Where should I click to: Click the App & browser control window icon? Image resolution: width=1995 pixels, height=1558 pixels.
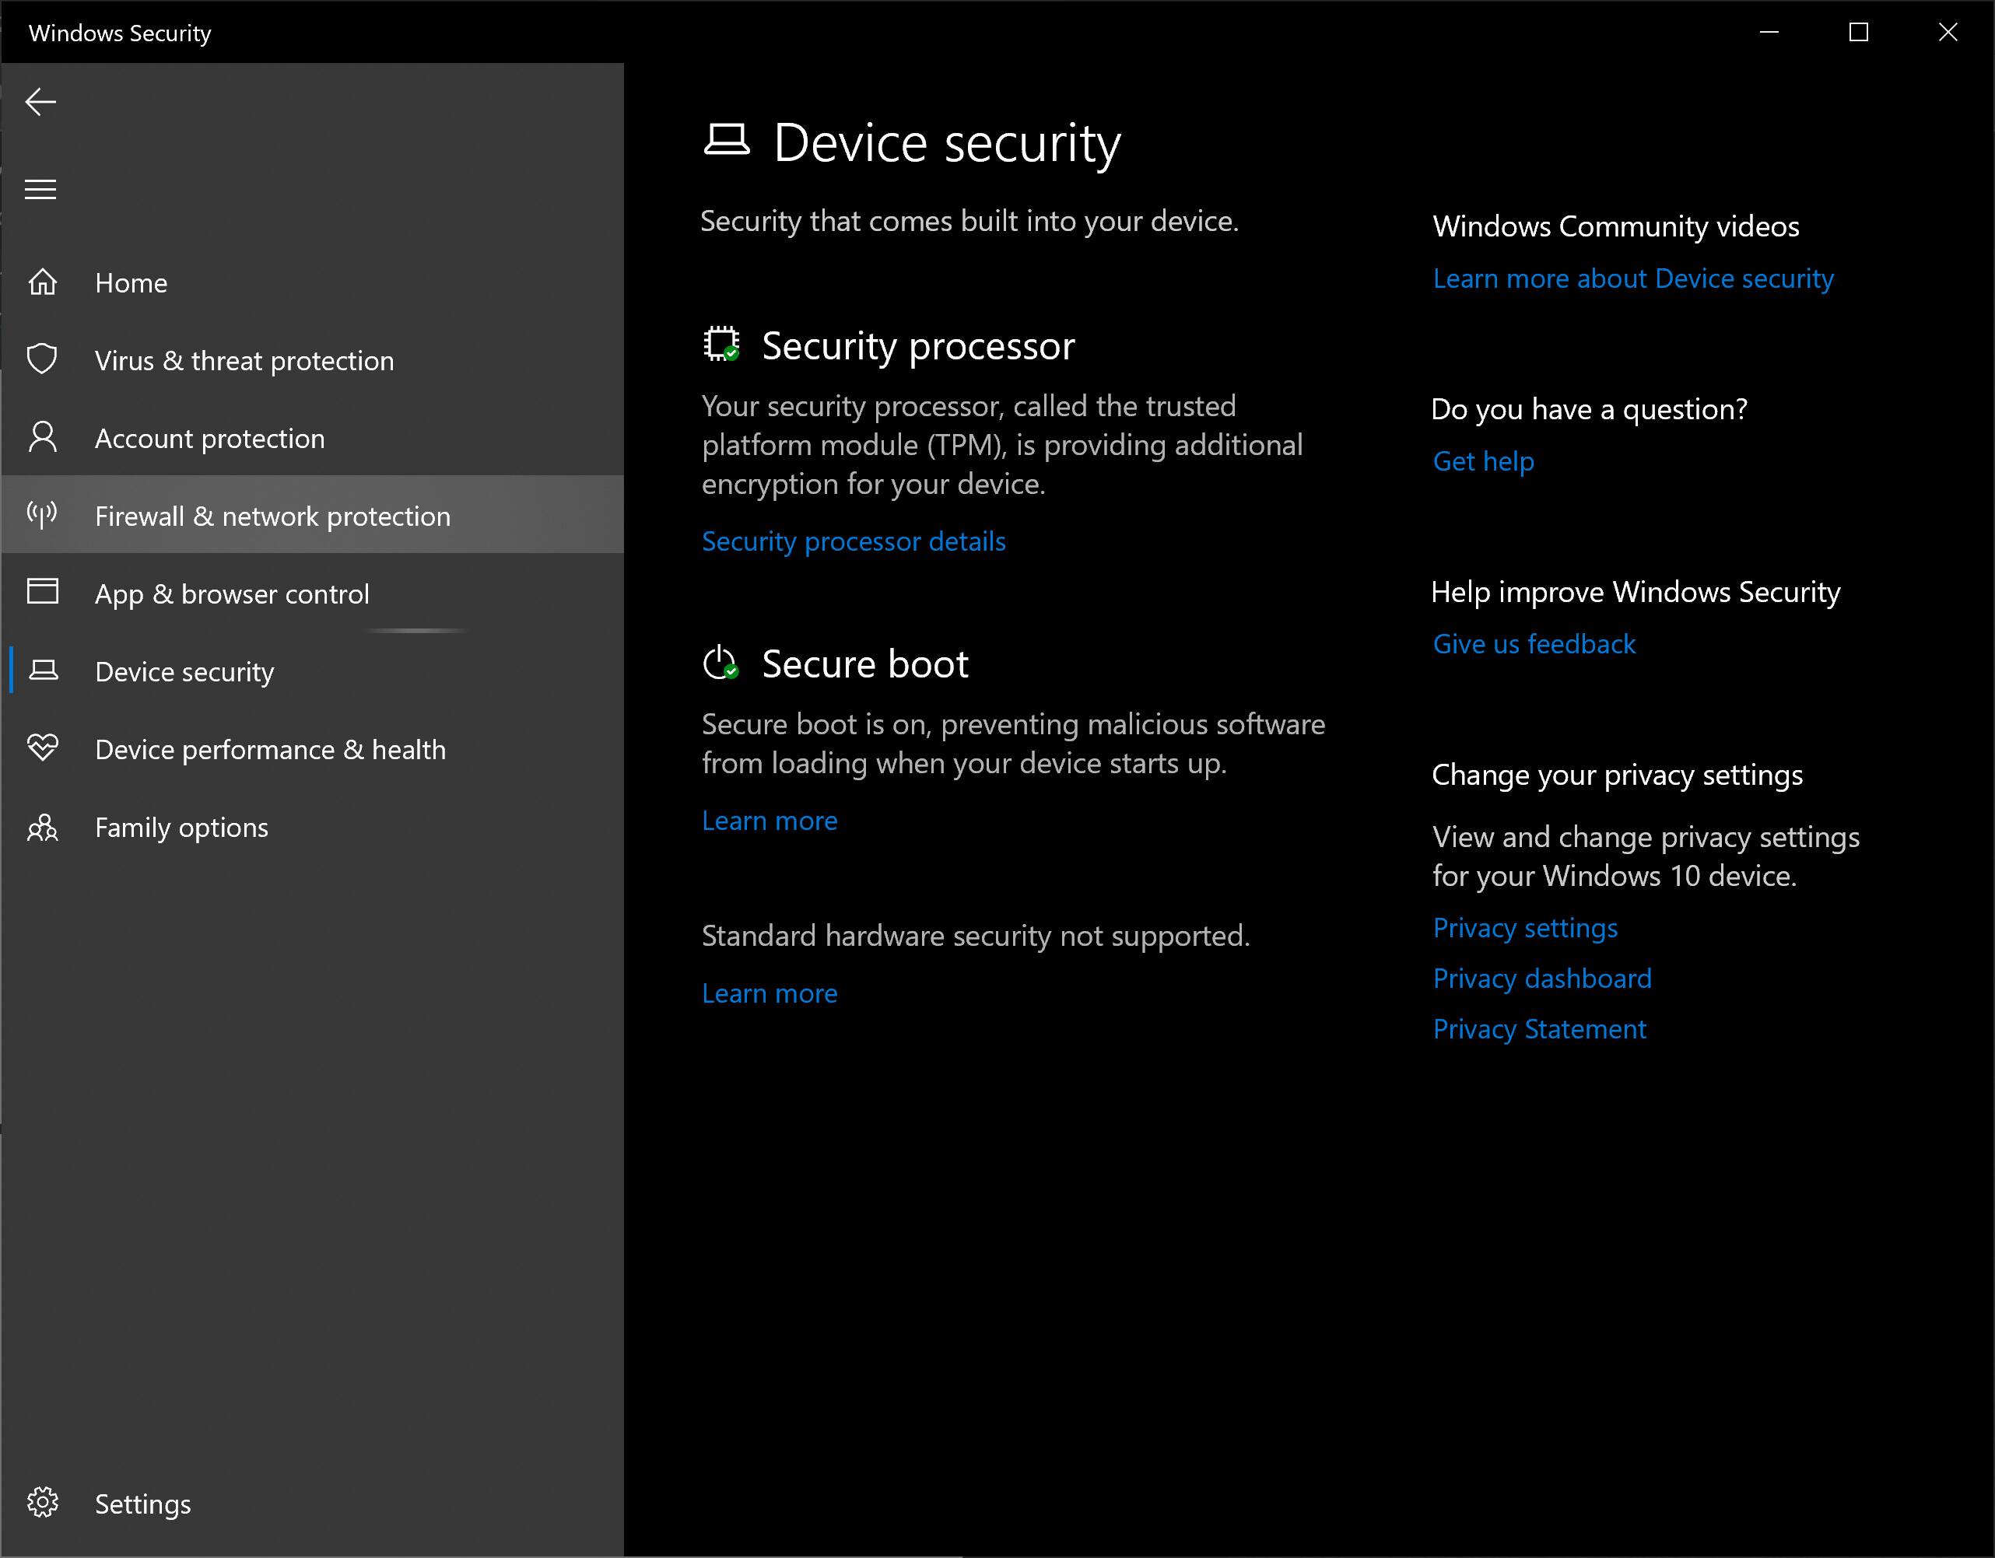(42, 592)
